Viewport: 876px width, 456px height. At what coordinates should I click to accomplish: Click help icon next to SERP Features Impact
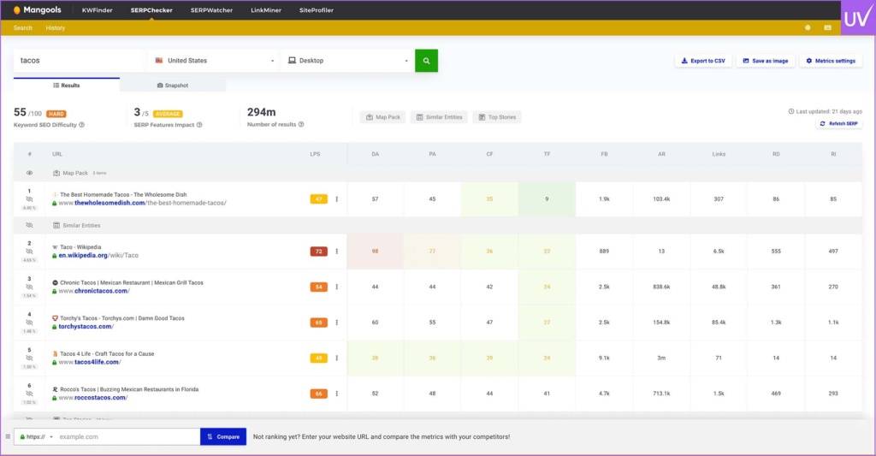click(199, 125)
